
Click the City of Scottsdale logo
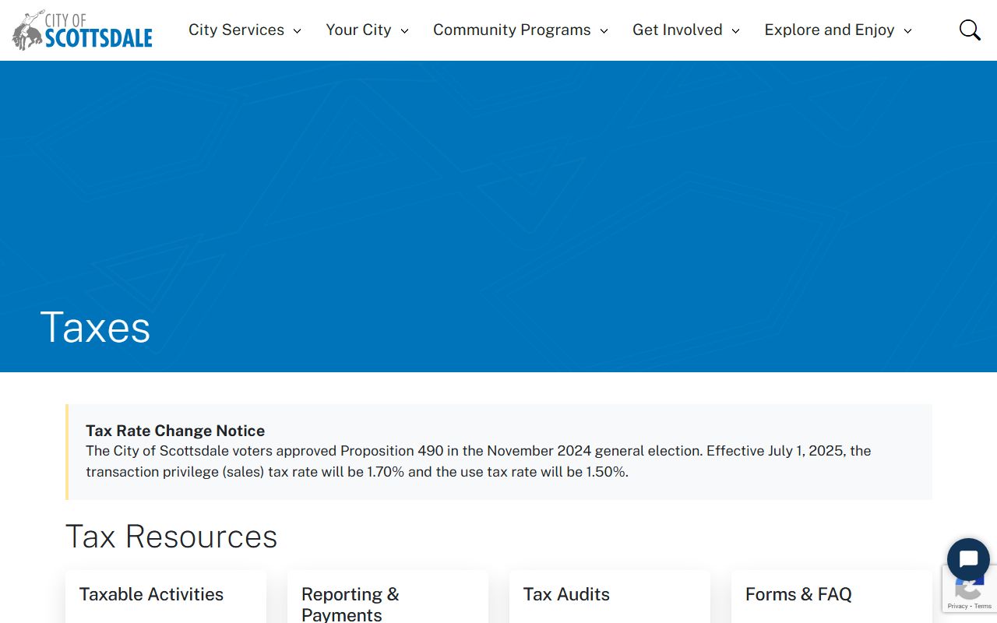(x=83, y=30)
